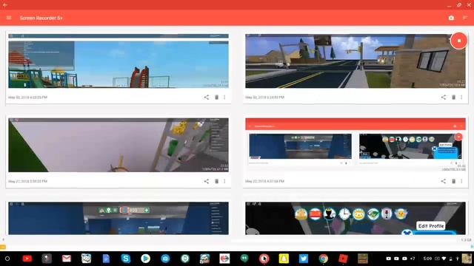Click the camera icon in the app header

[451, 18]
